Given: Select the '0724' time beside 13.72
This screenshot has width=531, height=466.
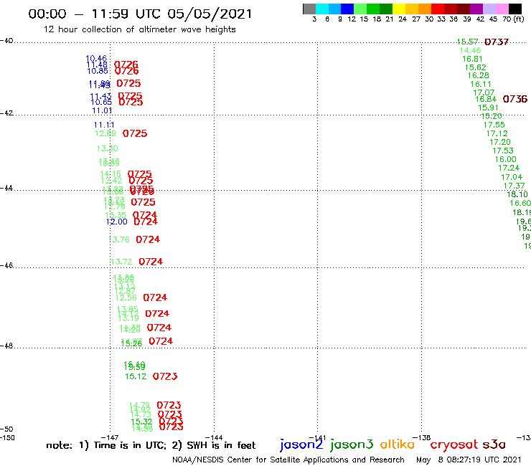Looking at the screenshot, I should tap(151, 262).
